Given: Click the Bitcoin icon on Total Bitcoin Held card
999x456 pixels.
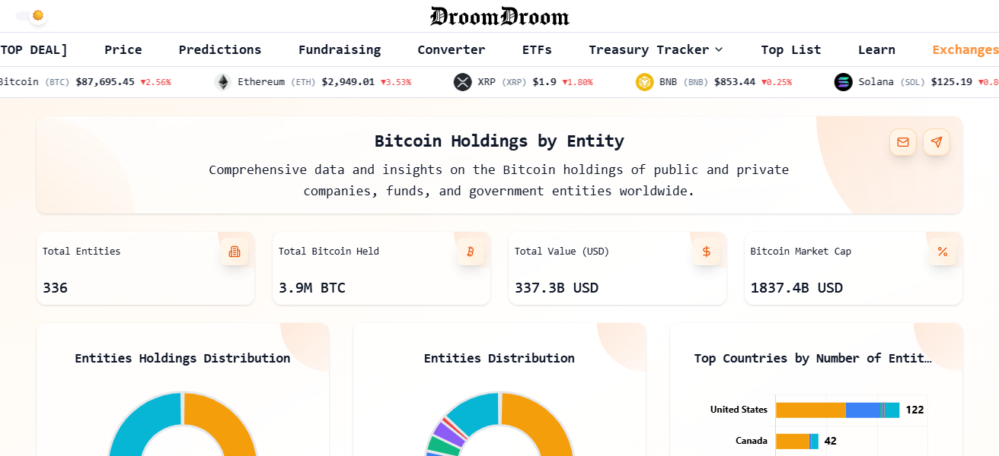Looking at the screenshot, I should [x=471, y=251].
